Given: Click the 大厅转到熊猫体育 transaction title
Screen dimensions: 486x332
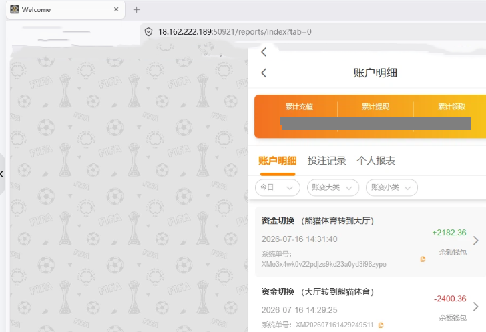Looking at the screenshot, I should click(318, 292).
